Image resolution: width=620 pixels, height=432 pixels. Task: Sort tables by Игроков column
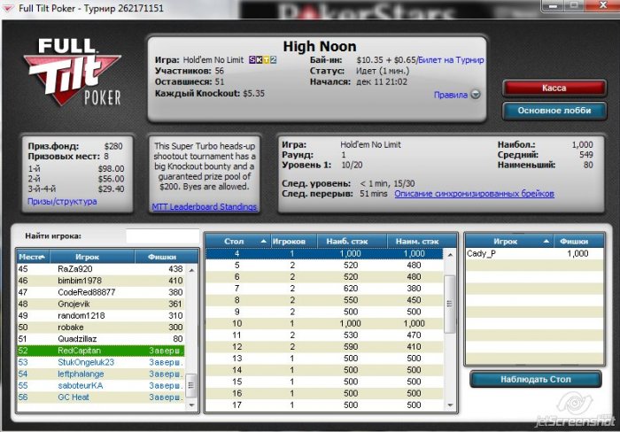[294, 241]
